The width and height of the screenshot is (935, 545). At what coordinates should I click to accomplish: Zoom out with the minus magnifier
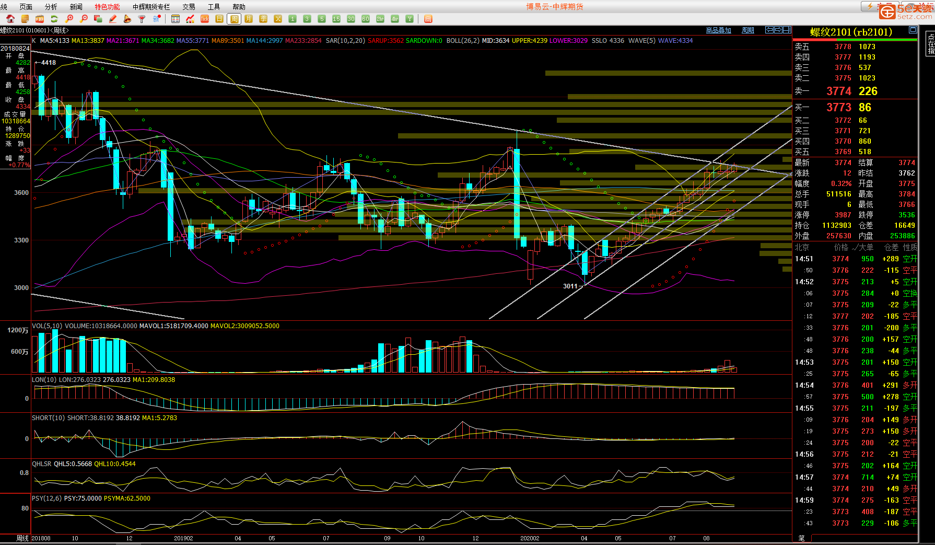point(84,19)
